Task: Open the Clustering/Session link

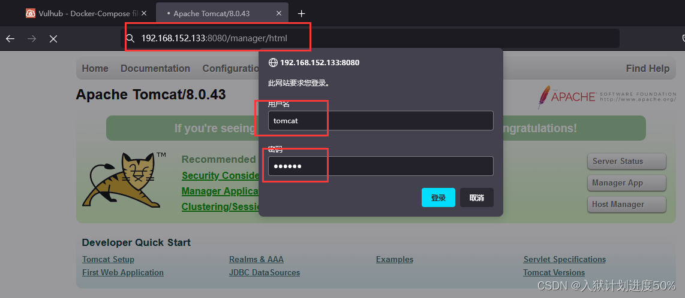Action: [220, 206]
